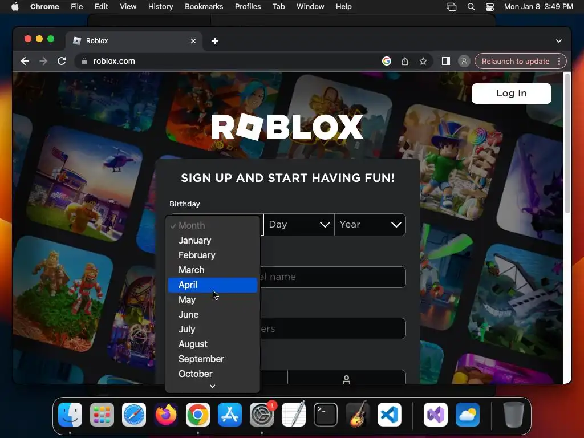584x438 pixels.
Task: Close the Roblox tab
Action: [193, 41]
